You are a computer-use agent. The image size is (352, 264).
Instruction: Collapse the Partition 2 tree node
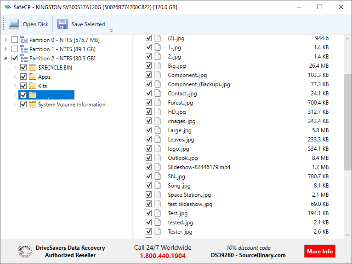pos(6,59)
